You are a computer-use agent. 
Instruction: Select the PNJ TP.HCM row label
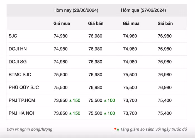[x=22, y=100]
